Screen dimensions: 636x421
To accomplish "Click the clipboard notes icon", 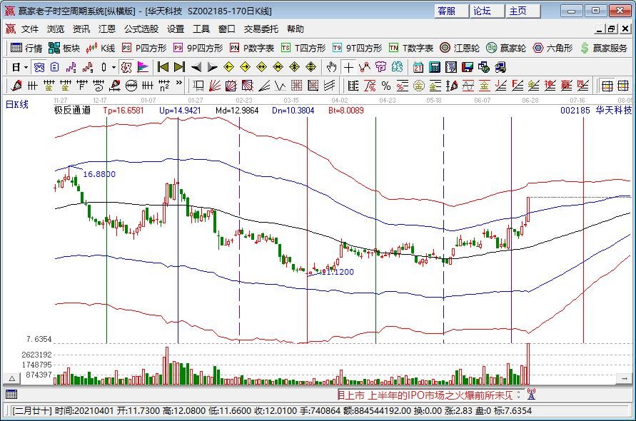I will pyautogui.click(x=55, y=67).
